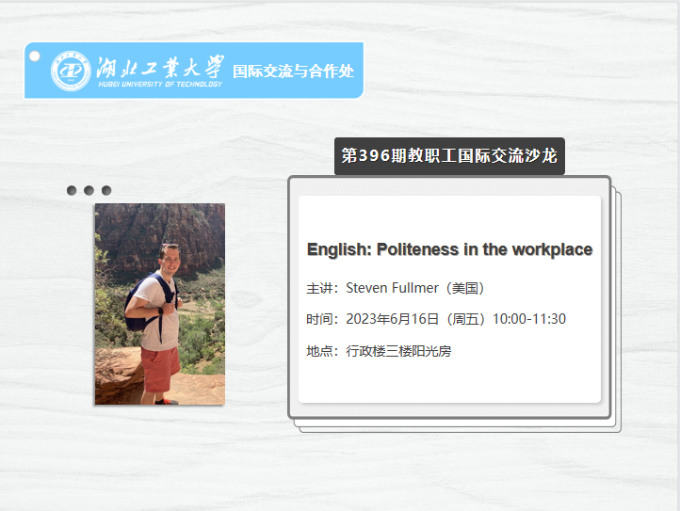
Task: Click the circular Hubei University emblem
Action: [70, 70]
